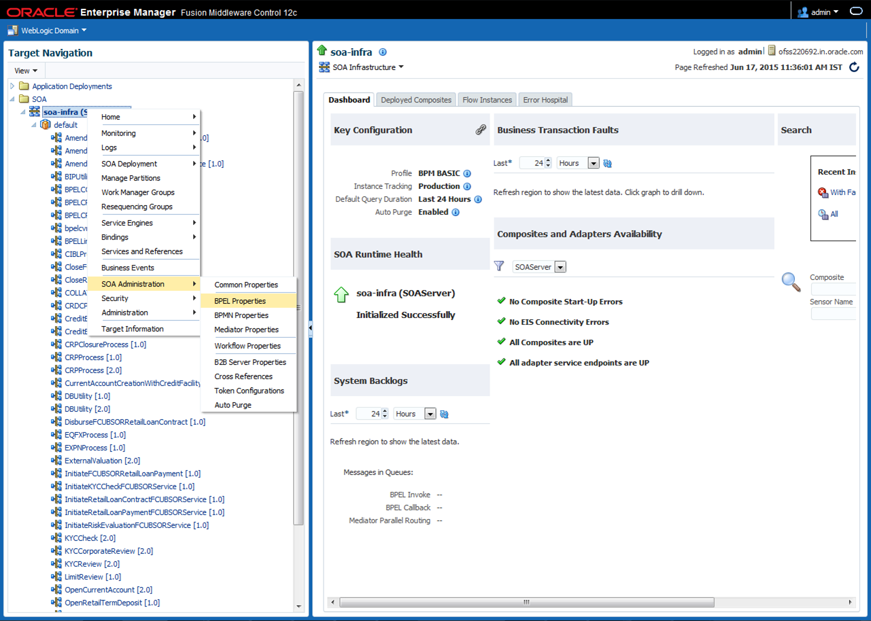Open the Monitoring submenu
The height and width of the screenshot is (621, 871).
(x=144, y=133)
